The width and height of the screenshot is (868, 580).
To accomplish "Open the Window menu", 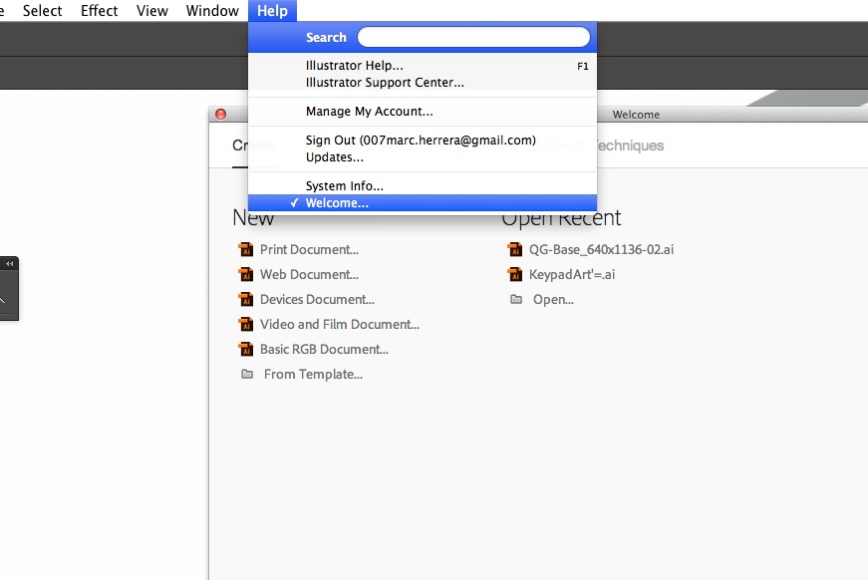I will (211, 11).
